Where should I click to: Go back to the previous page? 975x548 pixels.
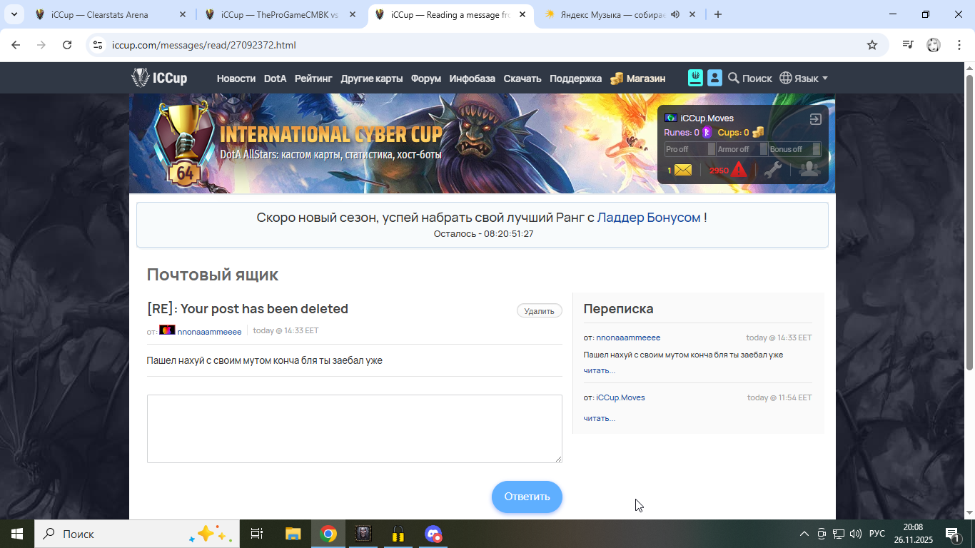16,45
